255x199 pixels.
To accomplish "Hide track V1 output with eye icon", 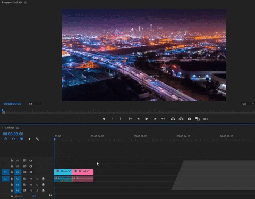I will click(31, 172).
